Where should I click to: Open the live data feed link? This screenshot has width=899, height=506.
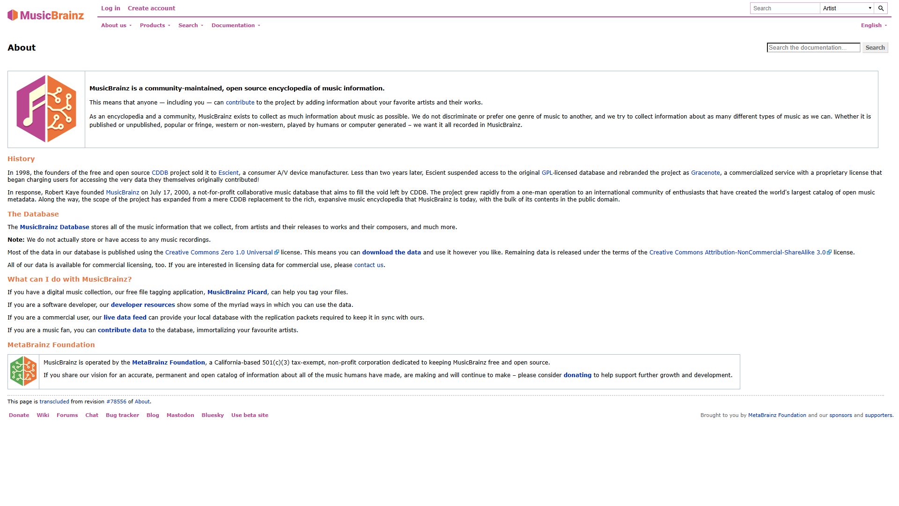click(125, 318)
